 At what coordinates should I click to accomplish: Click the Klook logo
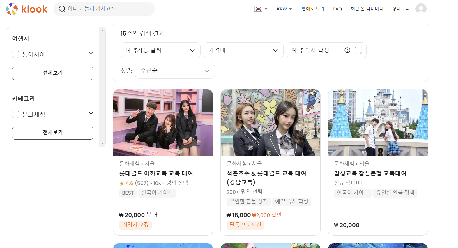pyautogui.click(x=26, y=9)
